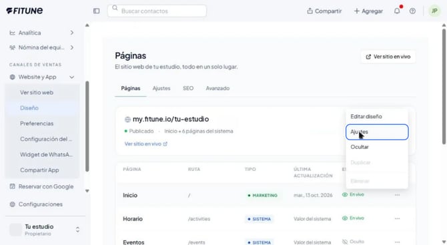The image size is (447, 245).
Task: Click the PÁGINA column header
Action: tap(131, 169)
